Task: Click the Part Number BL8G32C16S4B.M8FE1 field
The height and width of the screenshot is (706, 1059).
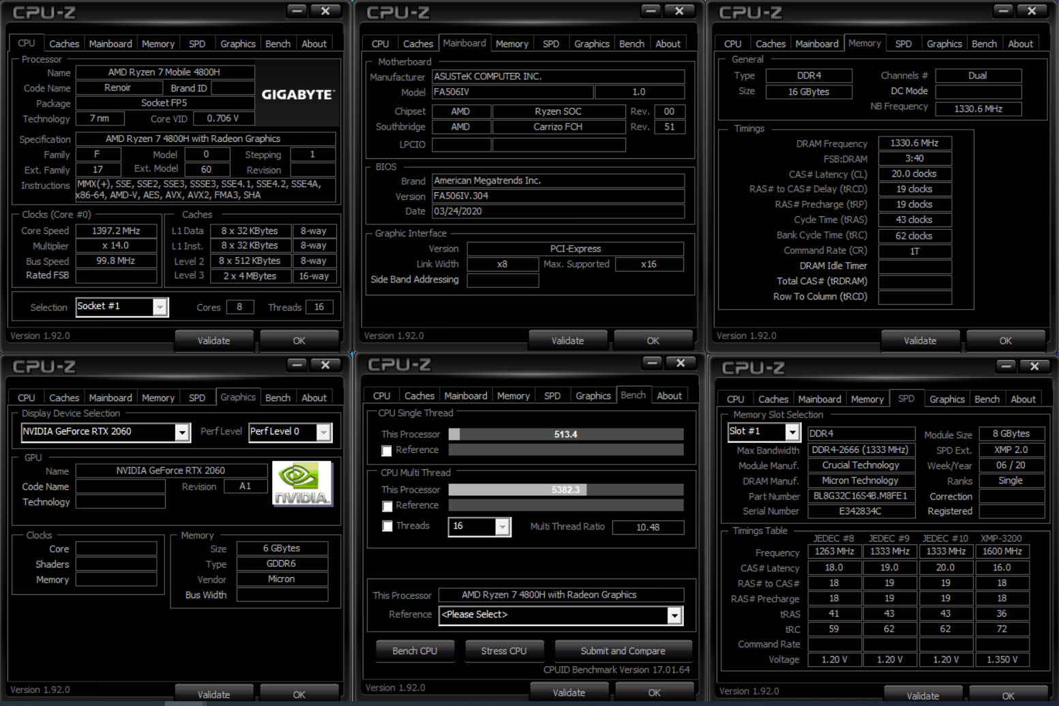Action: pos(861,497)
